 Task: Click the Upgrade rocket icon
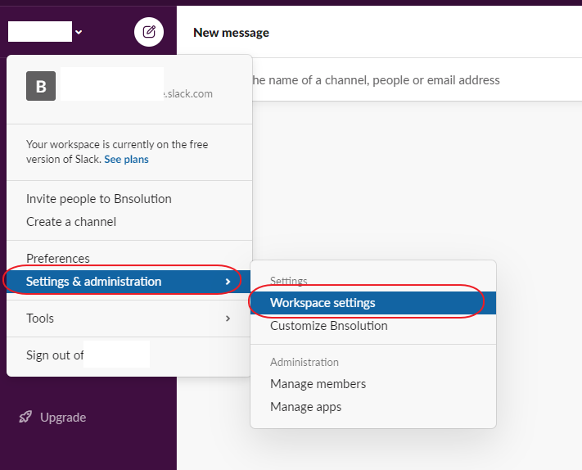pyautogui.click(x=25, y=417)
